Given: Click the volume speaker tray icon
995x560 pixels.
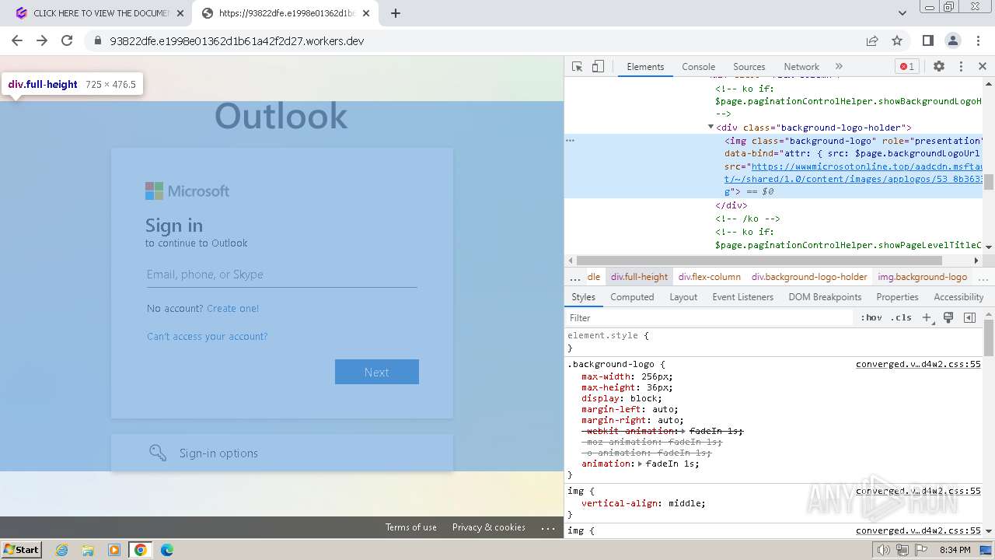Looking at the screenshot, I should coord(884,550).
